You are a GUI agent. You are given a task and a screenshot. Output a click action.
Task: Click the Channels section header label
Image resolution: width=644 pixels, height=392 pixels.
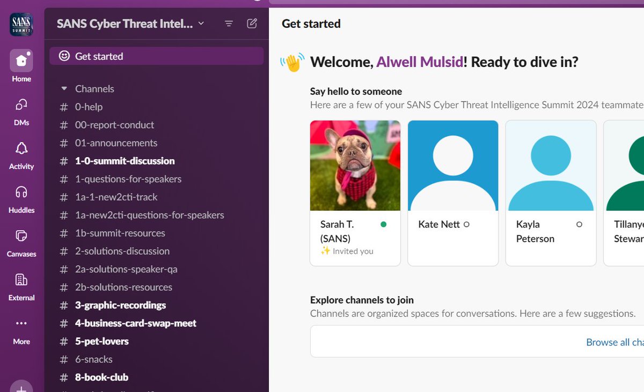pos(94,88)
